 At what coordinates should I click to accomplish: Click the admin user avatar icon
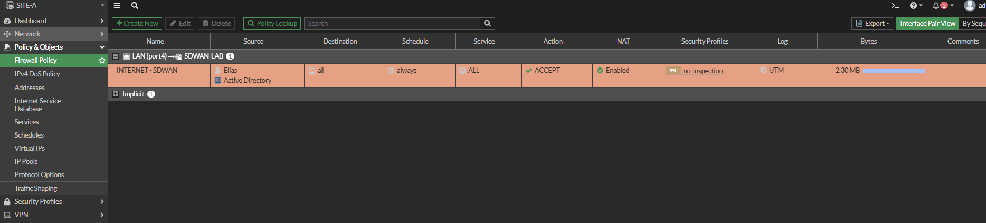[970, 6]
